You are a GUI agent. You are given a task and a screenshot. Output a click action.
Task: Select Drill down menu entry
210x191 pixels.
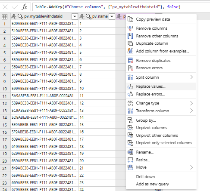[x=161, y=177]
